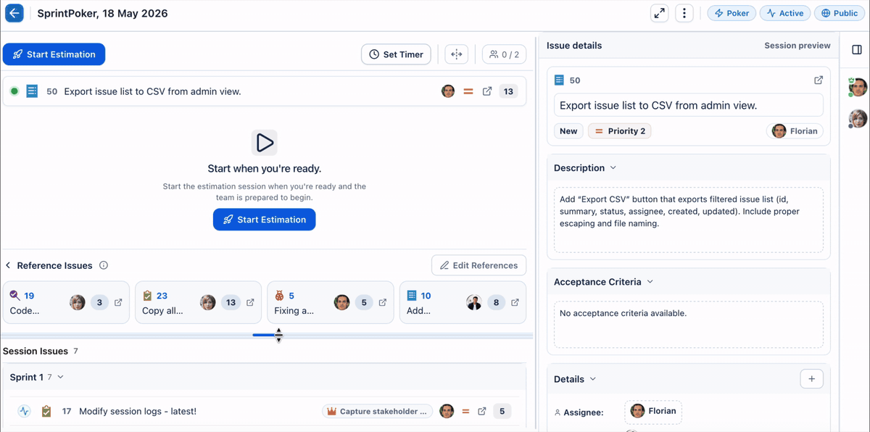Click the issue title field in details
Screen dimensions: 870x432
(689, 105)
